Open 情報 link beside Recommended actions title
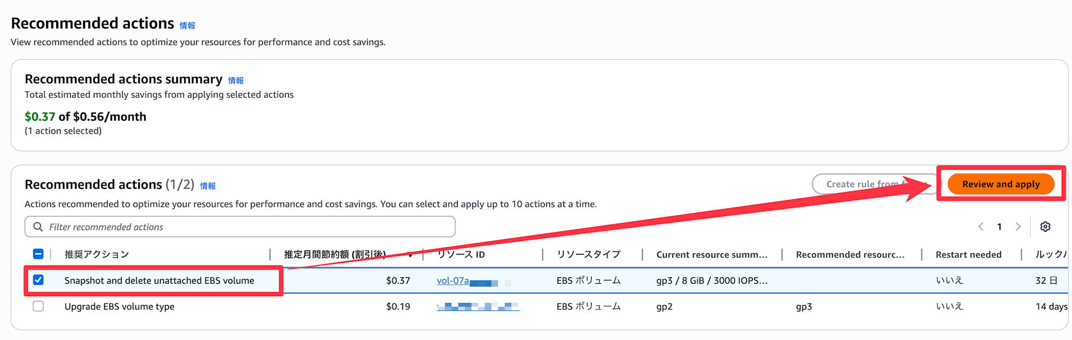 (x=187, y=26)
